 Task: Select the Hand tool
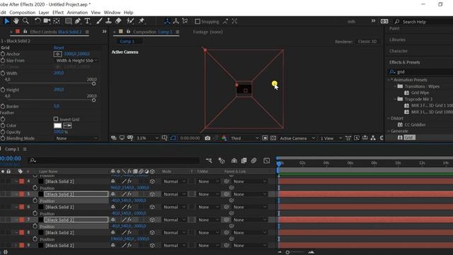pyautogui.click(x=16, y=21)
